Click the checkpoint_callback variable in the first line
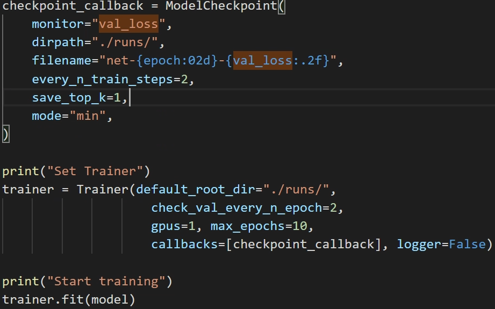Viewport: 495px width, 309px height. [x=73, y=6]
